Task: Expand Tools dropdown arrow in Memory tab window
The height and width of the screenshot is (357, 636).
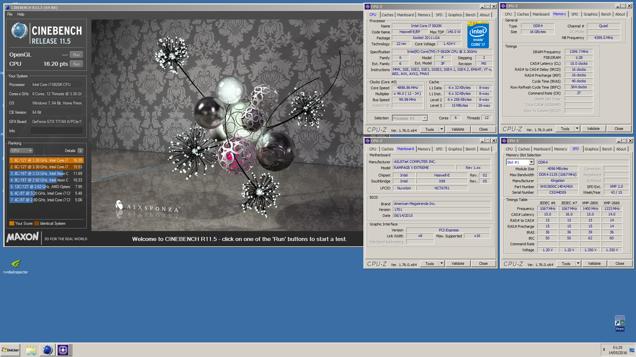Action: pos(577,129)
